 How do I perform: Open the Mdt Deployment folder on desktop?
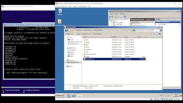click(60, 22)
